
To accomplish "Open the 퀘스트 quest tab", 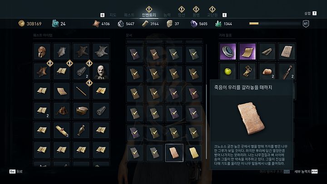I will coord(129,15).
